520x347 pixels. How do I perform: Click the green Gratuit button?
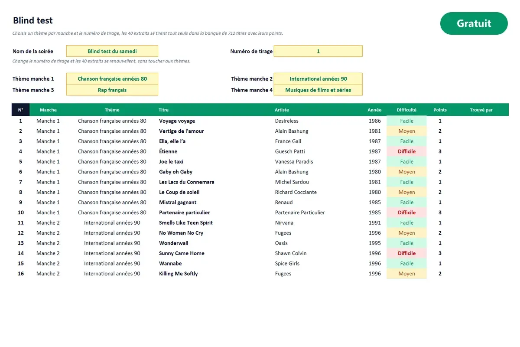pos(474,23)
